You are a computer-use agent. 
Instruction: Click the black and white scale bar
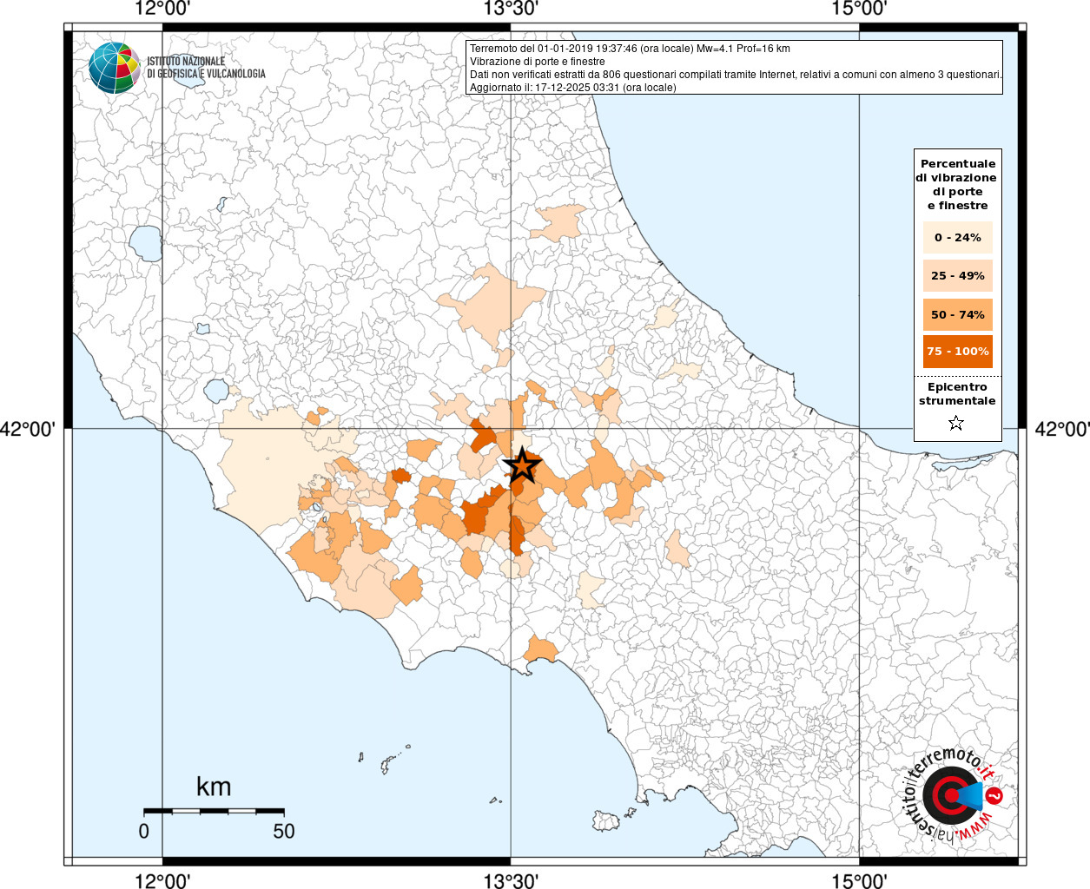[x=214, y=811]
